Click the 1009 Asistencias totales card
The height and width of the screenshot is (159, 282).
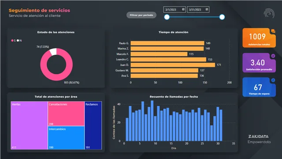pos(259,38)
